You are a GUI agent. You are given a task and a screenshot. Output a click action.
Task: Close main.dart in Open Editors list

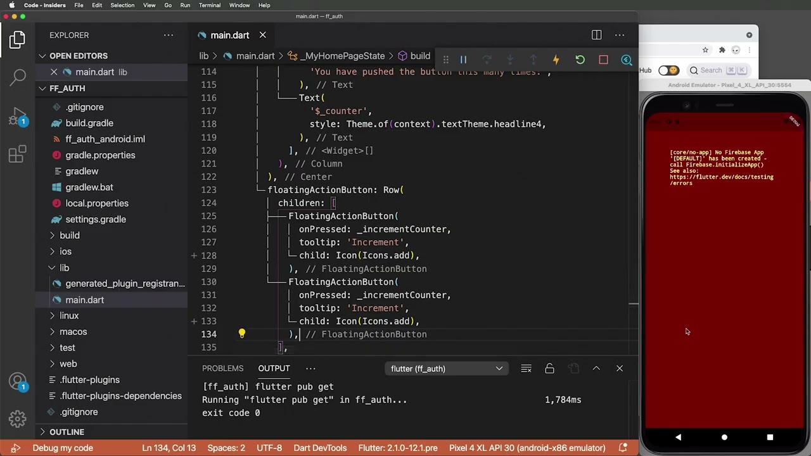[54, 72]
